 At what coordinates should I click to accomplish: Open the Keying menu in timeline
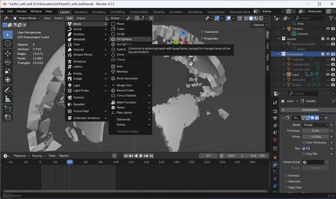coord(39,156)
